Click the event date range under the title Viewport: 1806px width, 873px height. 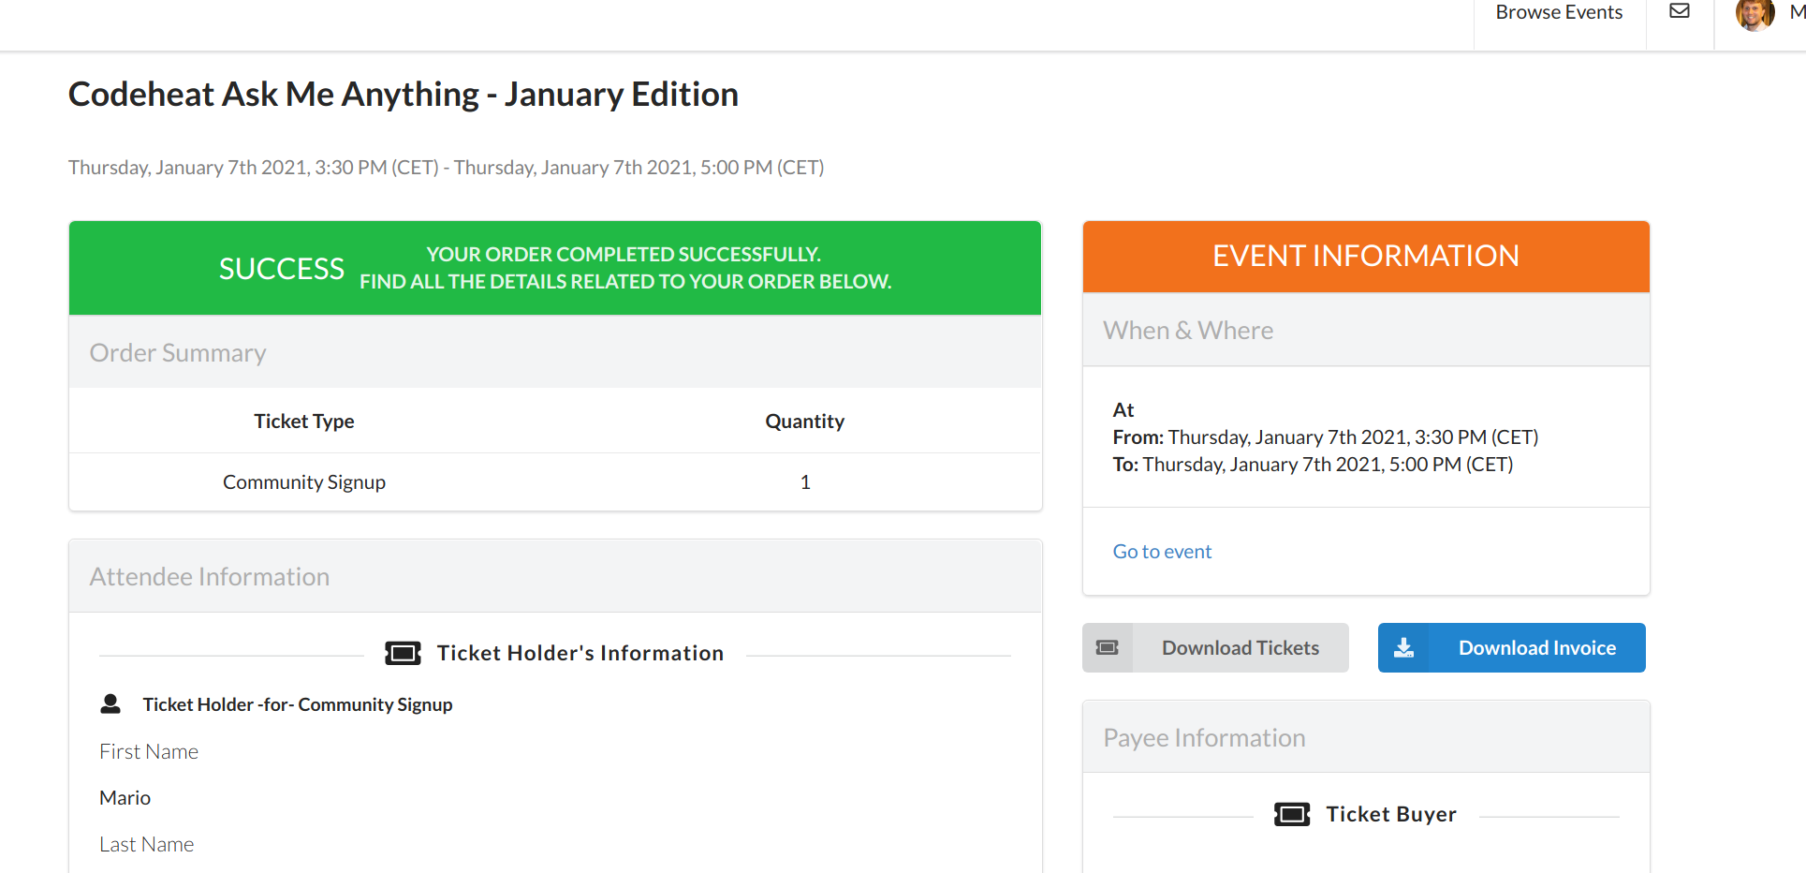(447, 167)
